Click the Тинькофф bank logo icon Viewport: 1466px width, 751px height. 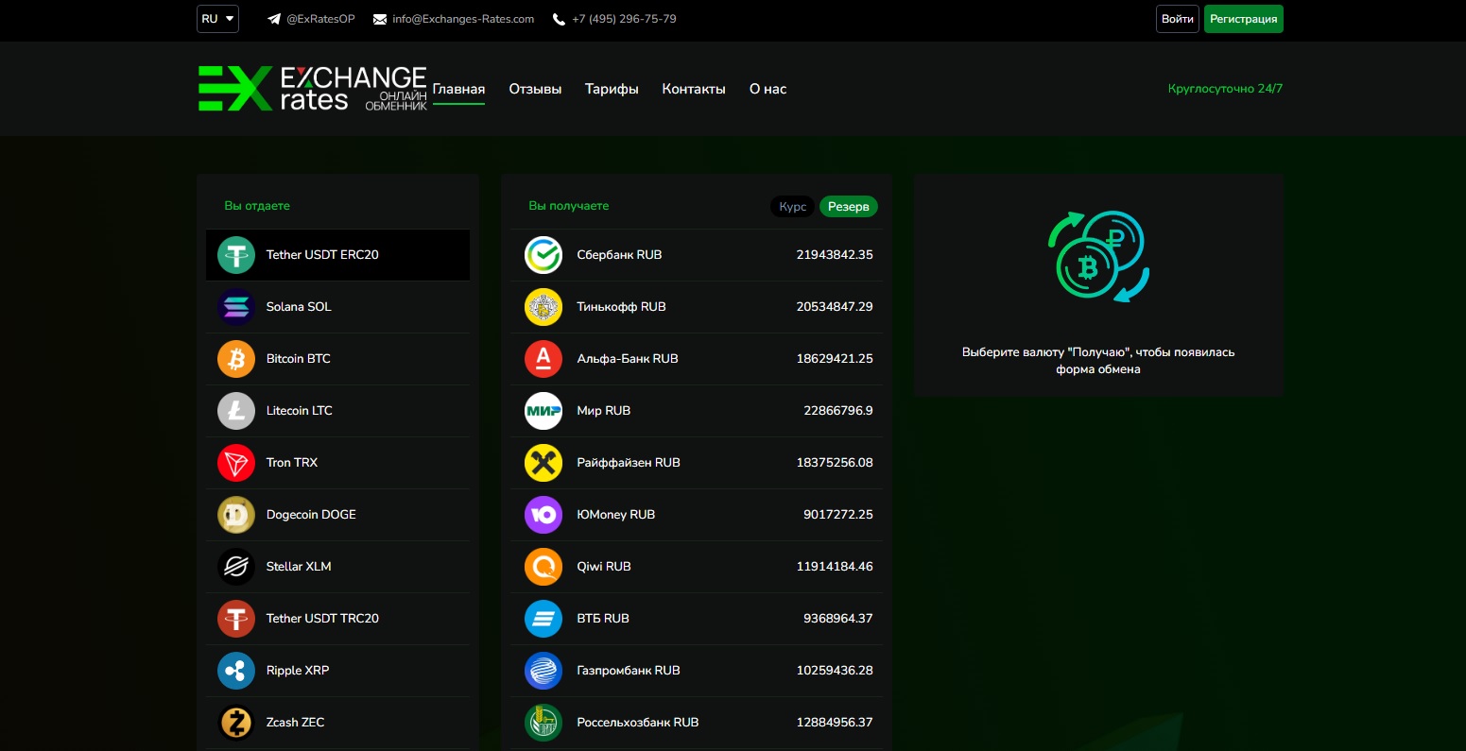coord(543,307)
